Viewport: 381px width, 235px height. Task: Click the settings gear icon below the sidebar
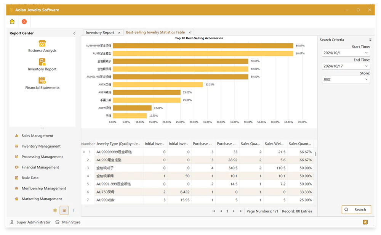pyautogui.click(x=55, y=210)
